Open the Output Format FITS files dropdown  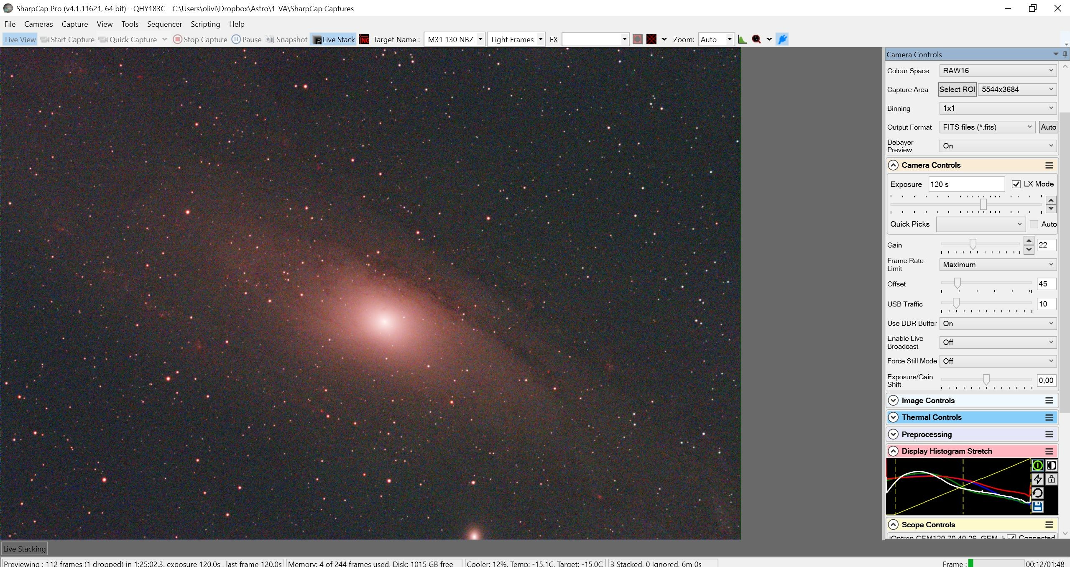(987, 127)
